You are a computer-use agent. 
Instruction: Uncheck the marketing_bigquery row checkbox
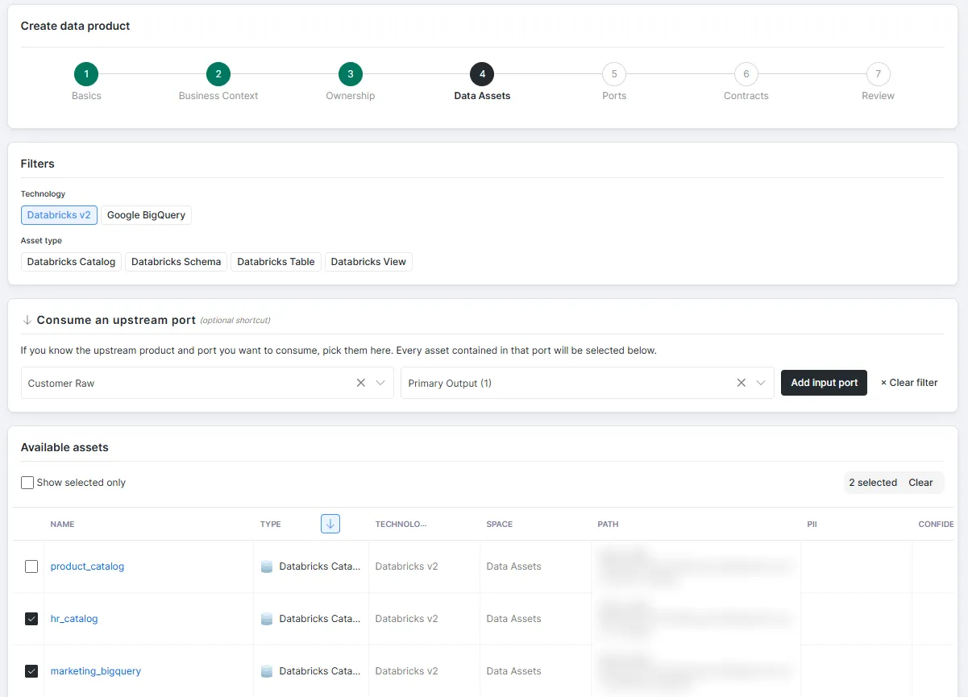(31, 671)
